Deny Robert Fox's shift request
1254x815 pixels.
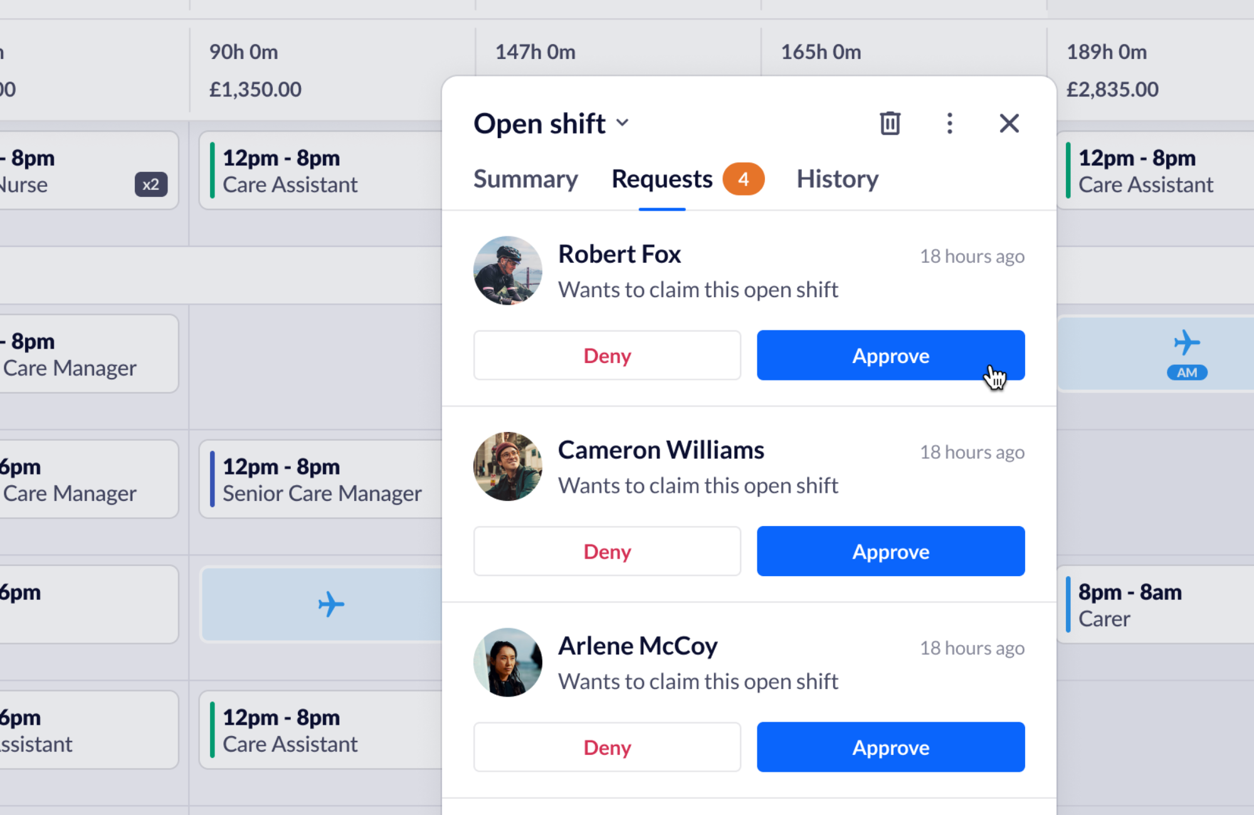(607, 355)
